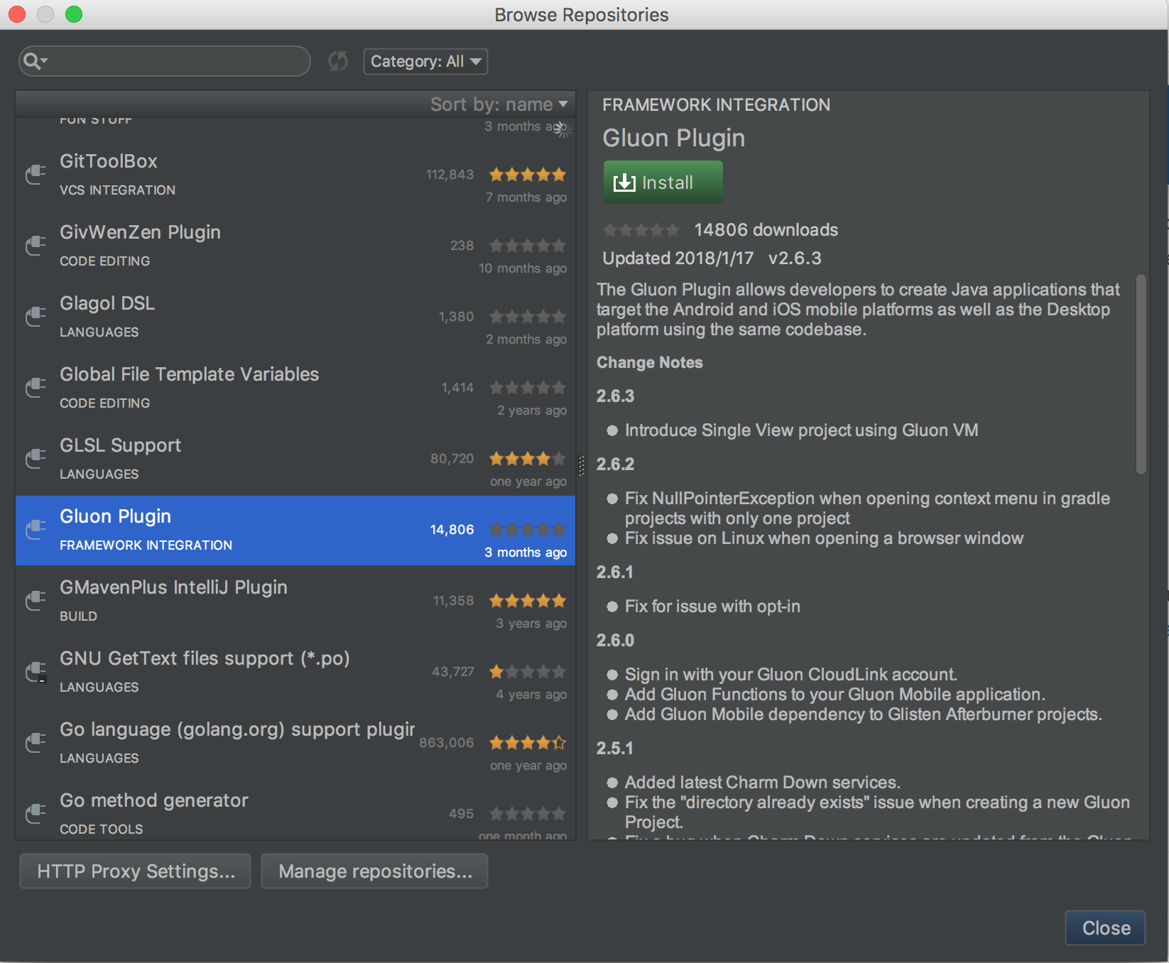Screen dimensions: 1169x963
Task: Click the GLSL Support plugin icon
Action: 36,458
